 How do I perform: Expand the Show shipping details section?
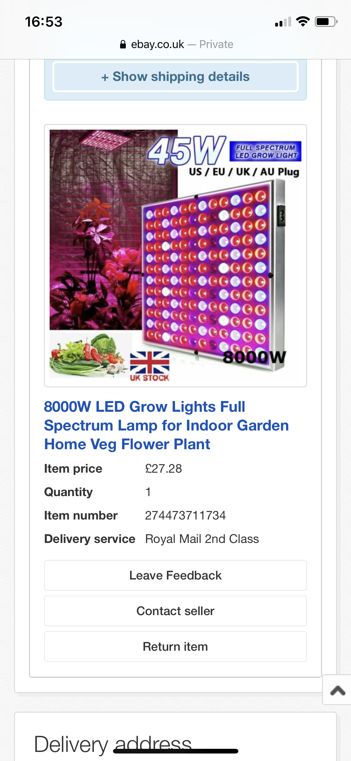click(175, 77)
